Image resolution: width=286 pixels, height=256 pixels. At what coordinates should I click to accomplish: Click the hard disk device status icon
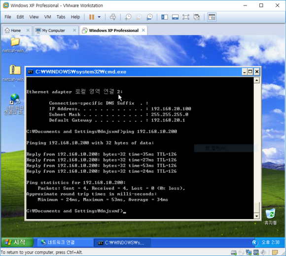(x=234, y=253)
